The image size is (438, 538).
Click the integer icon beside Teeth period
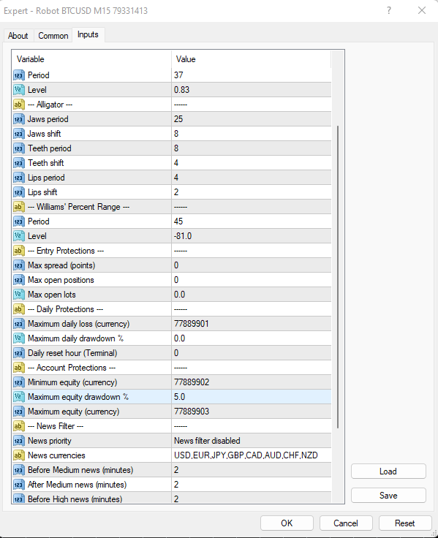[19, 148]
